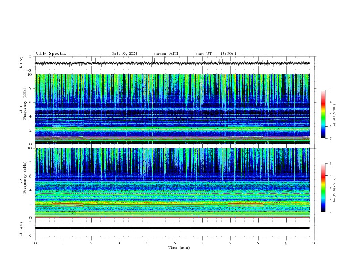
Task: Click the "ch.3(V)" waveform axis label
Action: pyautogui.click(x=21, y=229)
